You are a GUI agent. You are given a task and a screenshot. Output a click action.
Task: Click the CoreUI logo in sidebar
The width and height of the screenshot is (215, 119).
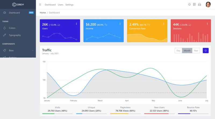pos(18,4)
